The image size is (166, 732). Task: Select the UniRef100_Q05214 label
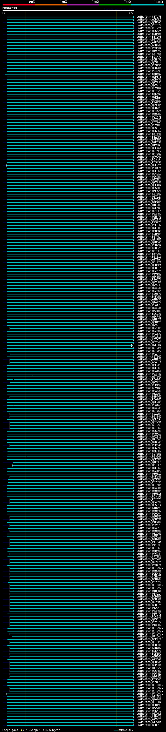point(149,63)
